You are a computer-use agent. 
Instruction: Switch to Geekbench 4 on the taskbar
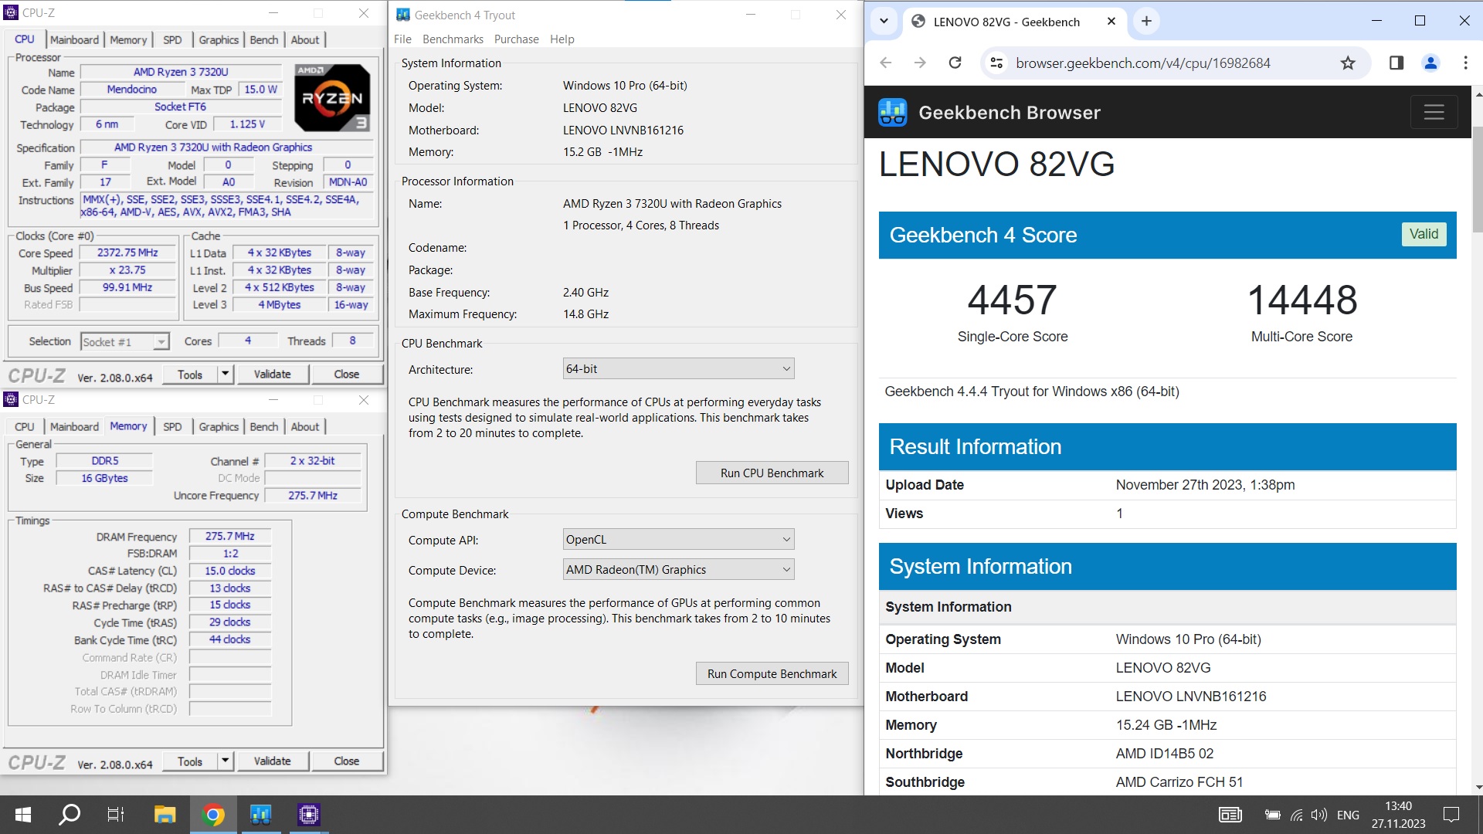point(260,815)
